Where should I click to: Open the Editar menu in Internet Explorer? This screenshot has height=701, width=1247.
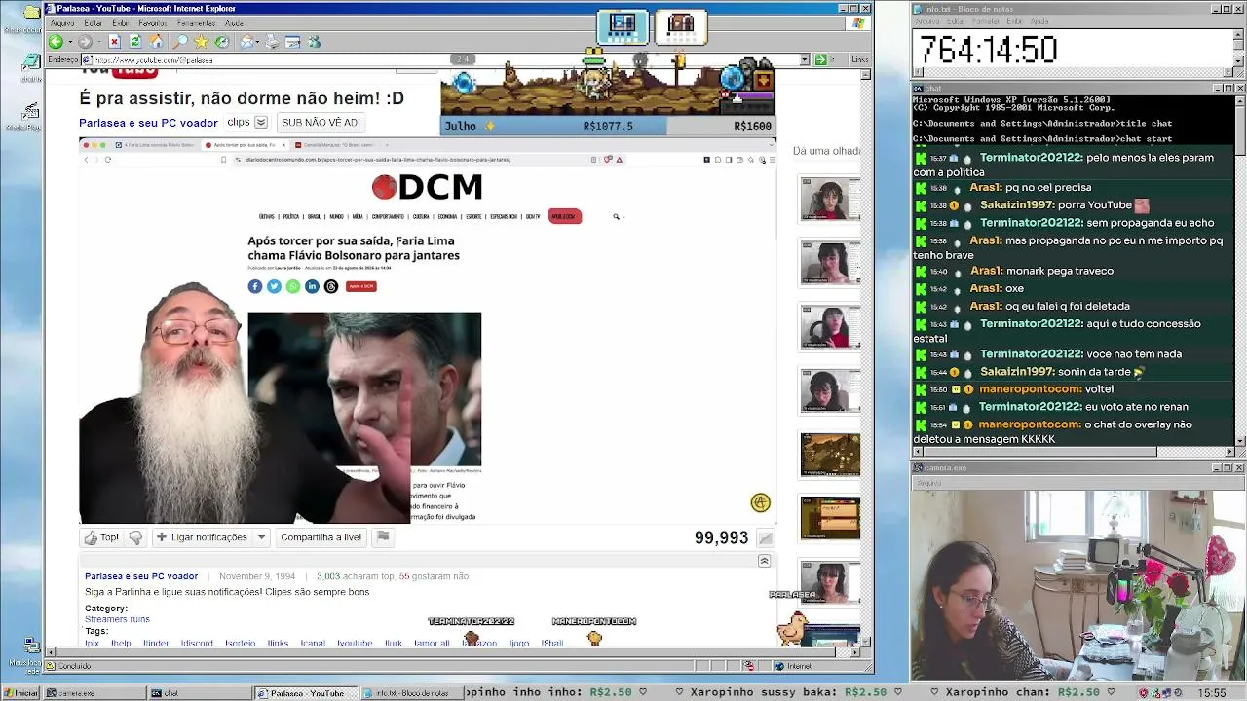[94, 23]
